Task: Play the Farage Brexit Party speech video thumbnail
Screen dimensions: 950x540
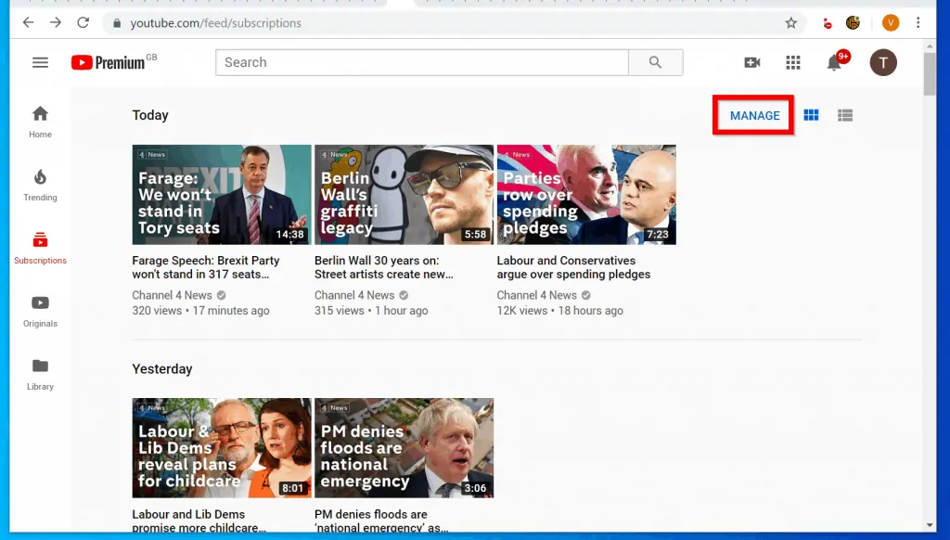Action: click(x=220, y=194)
